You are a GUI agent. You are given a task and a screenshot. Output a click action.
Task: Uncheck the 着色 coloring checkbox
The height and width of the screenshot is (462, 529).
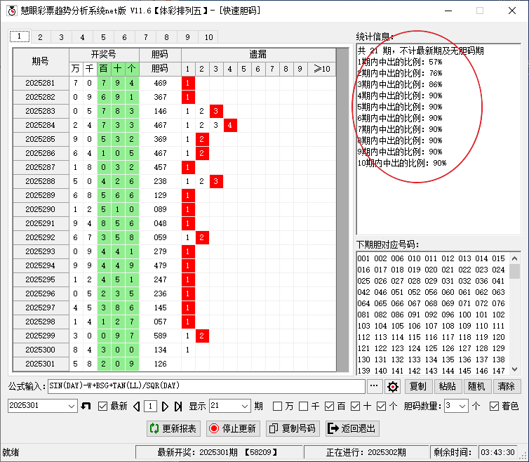pos(495,407)
